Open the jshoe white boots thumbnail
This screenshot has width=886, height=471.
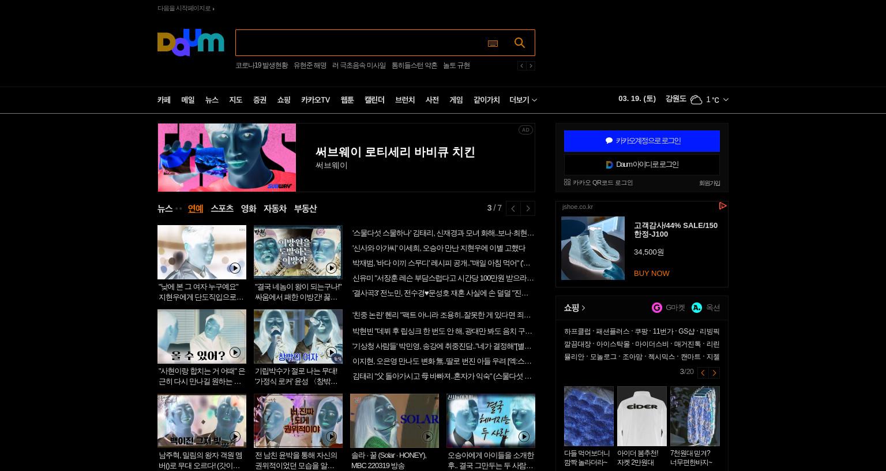coord(593,248)
